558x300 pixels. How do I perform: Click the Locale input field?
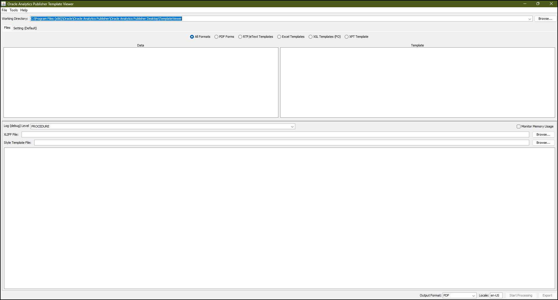tap(496, 295)
